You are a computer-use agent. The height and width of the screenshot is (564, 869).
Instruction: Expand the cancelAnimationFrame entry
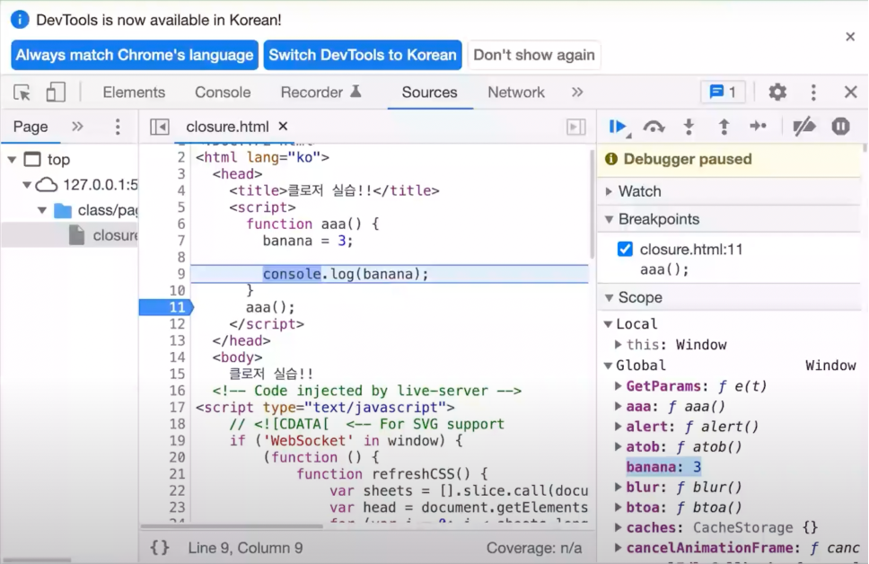click(618, 548)
